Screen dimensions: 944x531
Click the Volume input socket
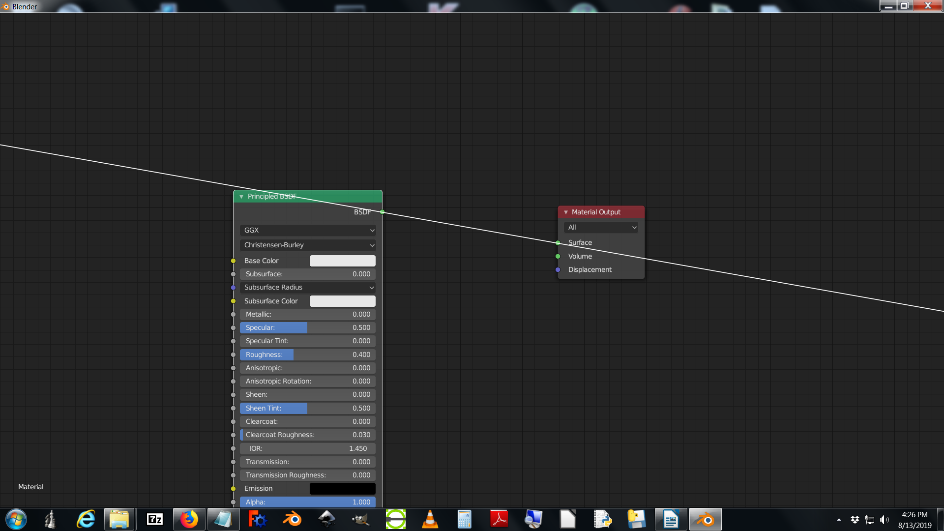[x=558, y=256]
